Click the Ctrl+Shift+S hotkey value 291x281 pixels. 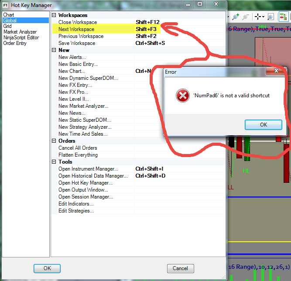(x=150, y=43)
